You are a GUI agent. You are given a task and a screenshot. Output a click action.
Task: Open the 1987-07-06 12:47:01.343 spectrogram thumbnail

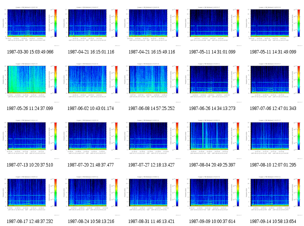(273, 83)
